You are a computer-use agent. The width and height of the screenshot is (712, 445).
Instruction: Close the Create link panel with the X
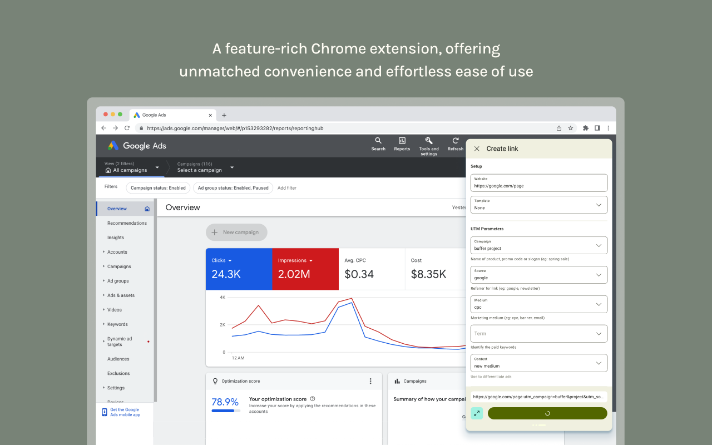pyautogui.click(x=477, y=149)
